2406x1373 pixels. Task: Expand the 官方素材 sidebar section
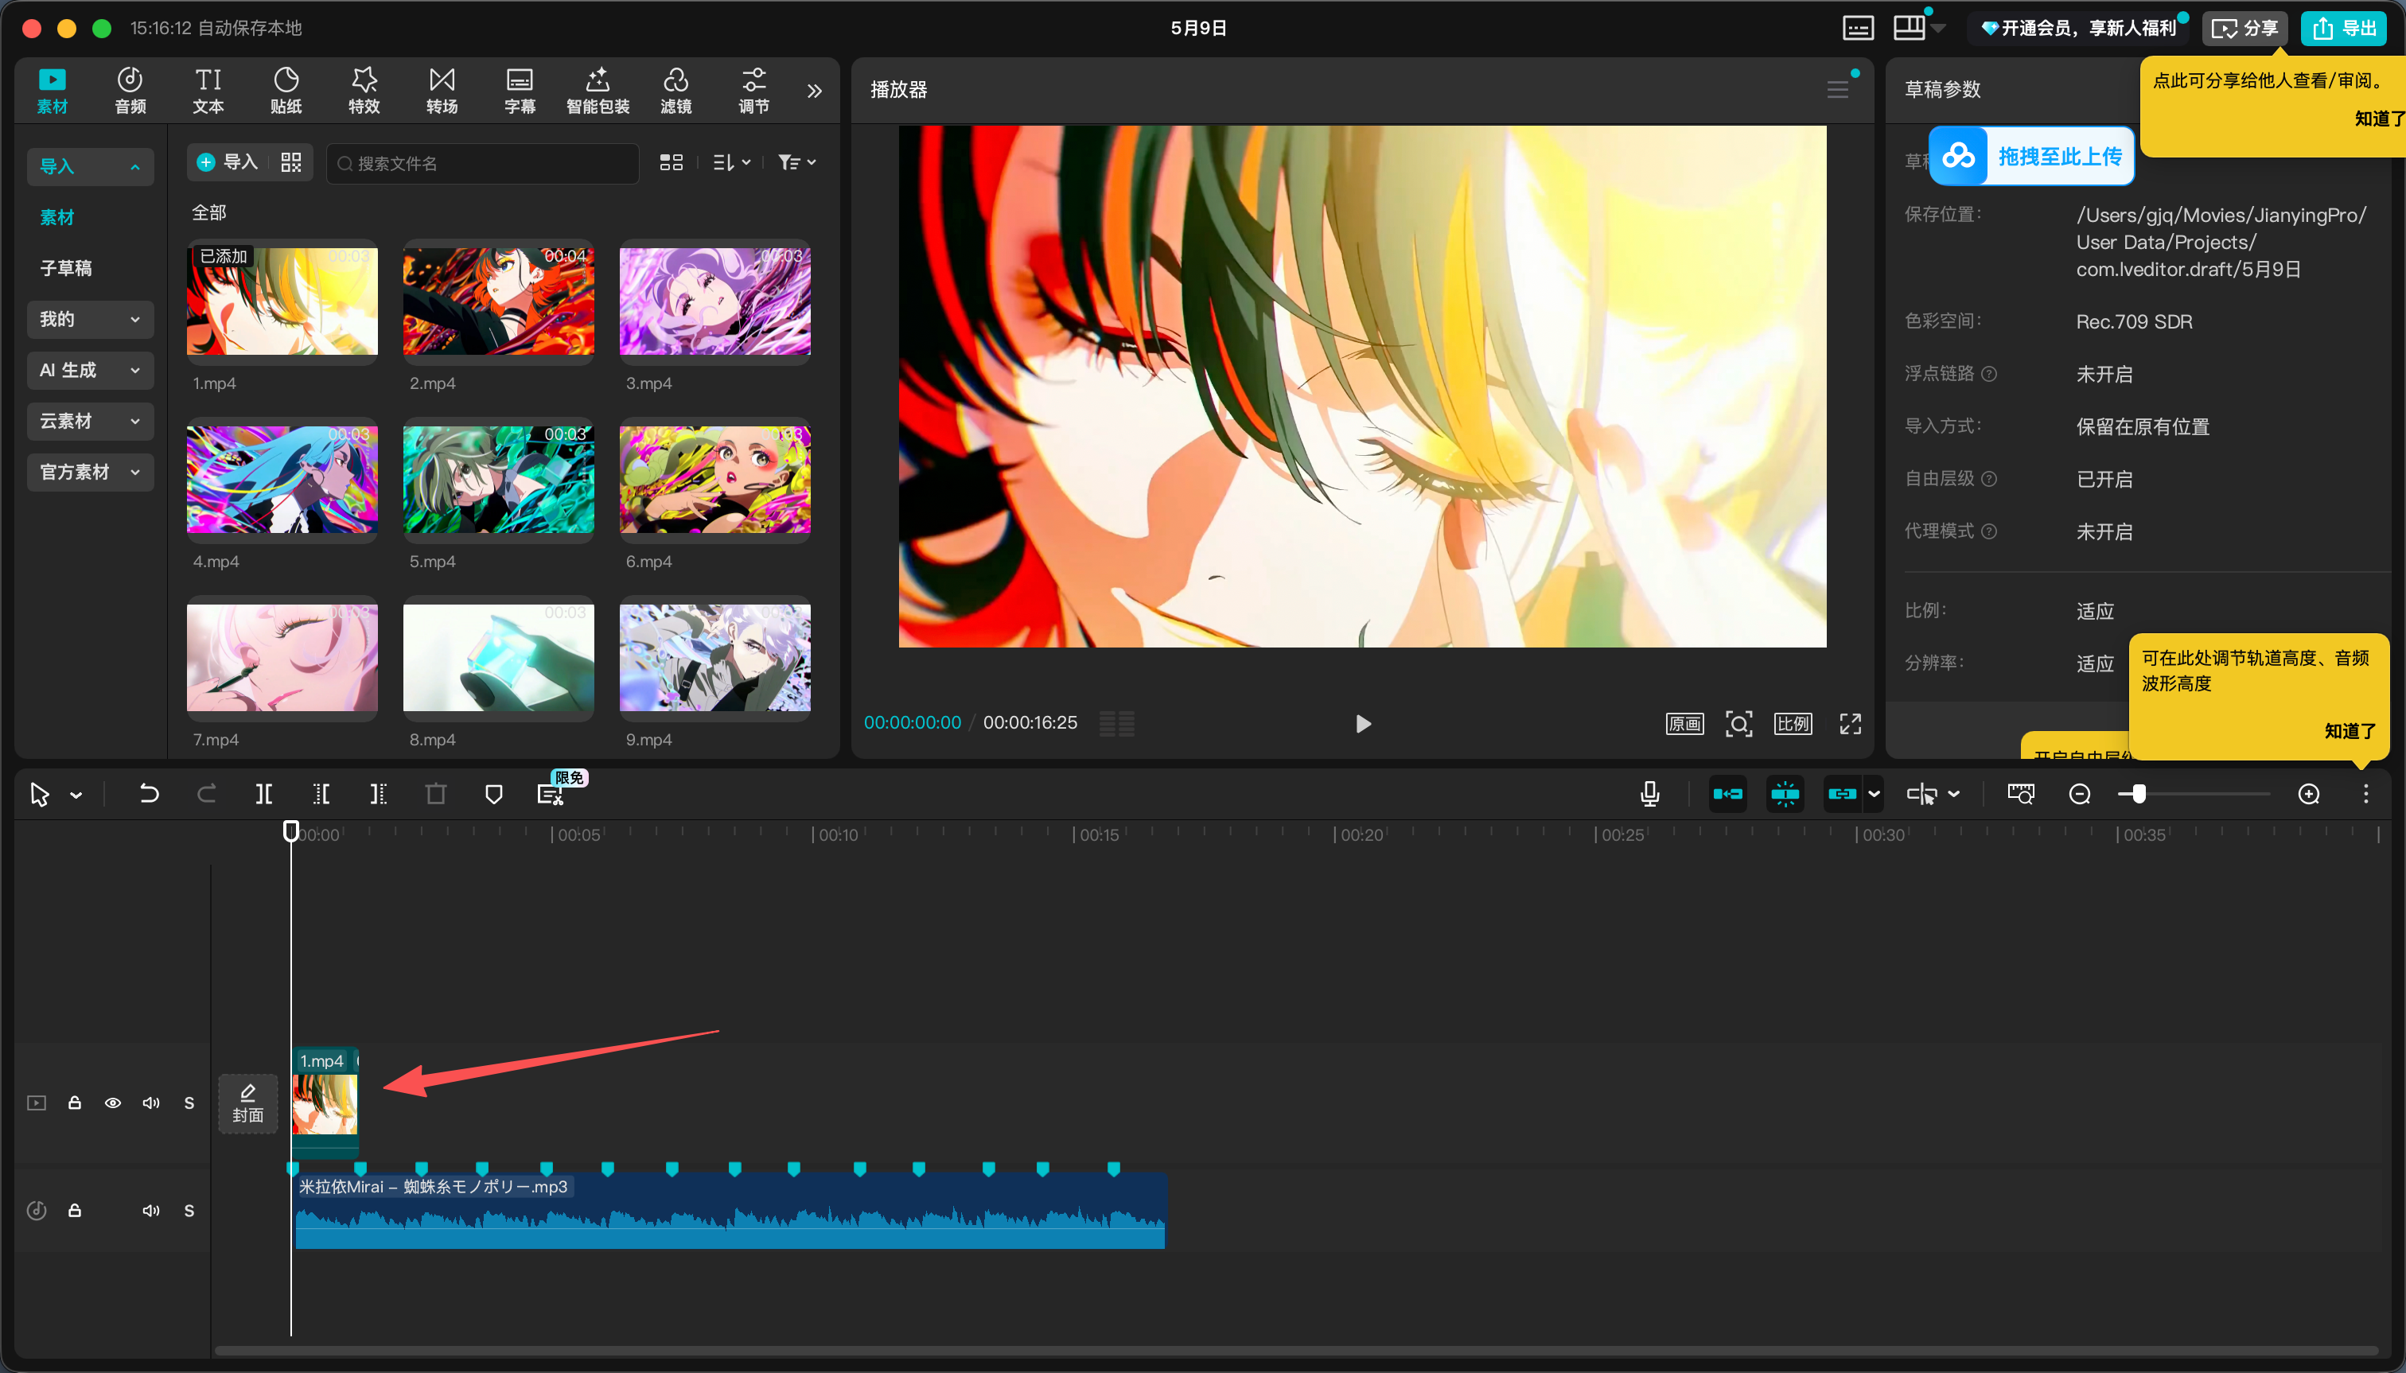click(91, 472)
